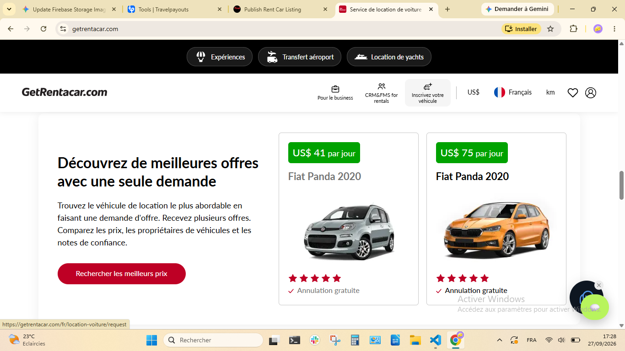Go to the GetRentacar.com logo home

(x=65, y=92)
